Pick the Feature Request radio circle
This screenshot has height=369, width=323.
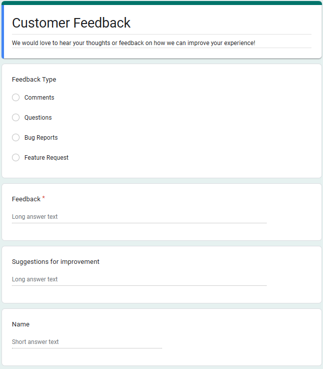coord(16,158)
